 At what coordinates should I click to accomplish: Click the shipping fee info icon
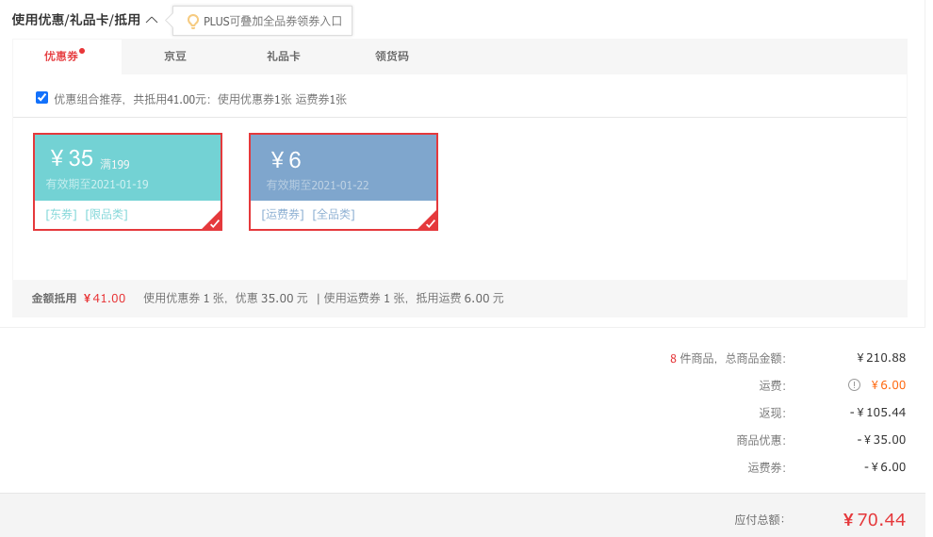click(854, 384)
